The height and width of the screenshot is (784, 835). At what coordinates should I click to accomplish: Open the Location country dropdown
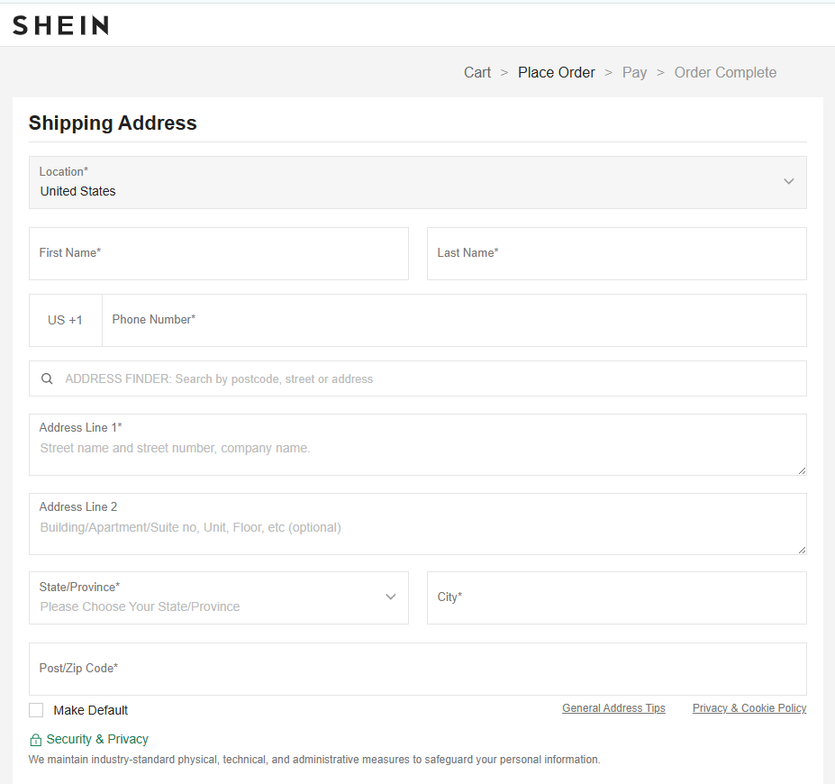click(x=417, y=182)
